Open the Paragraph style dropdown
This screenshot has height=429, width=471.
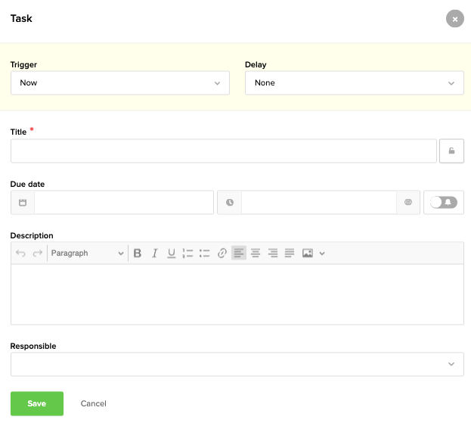point(87,253)
